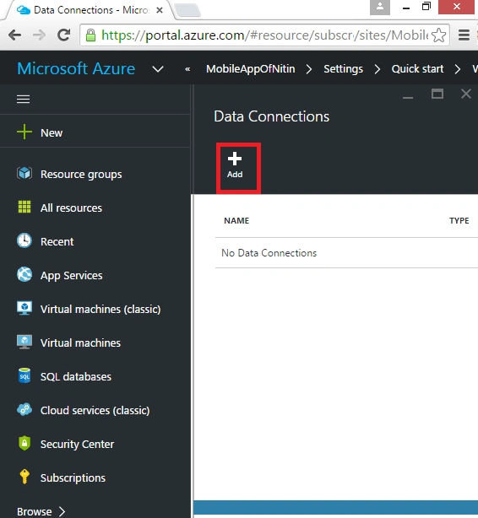Click Cloud services (classic) icon

(x=24, y=409)
